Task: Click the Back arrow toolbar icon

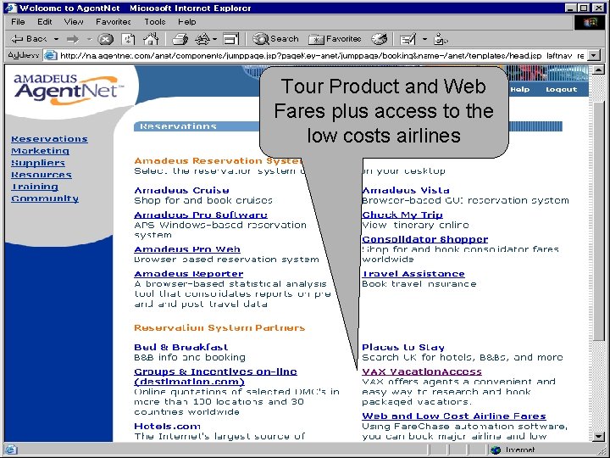Action: tap(17, 39)
